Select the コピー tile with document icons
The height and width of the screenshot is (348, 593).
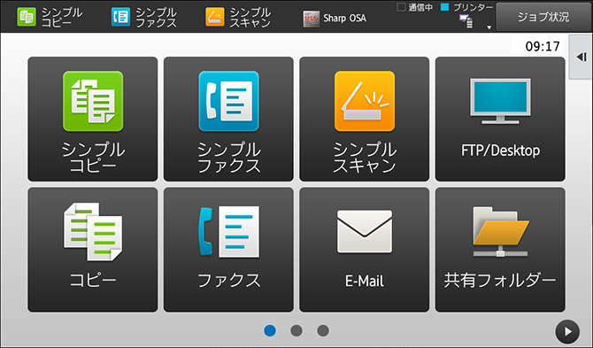point(93,250)
